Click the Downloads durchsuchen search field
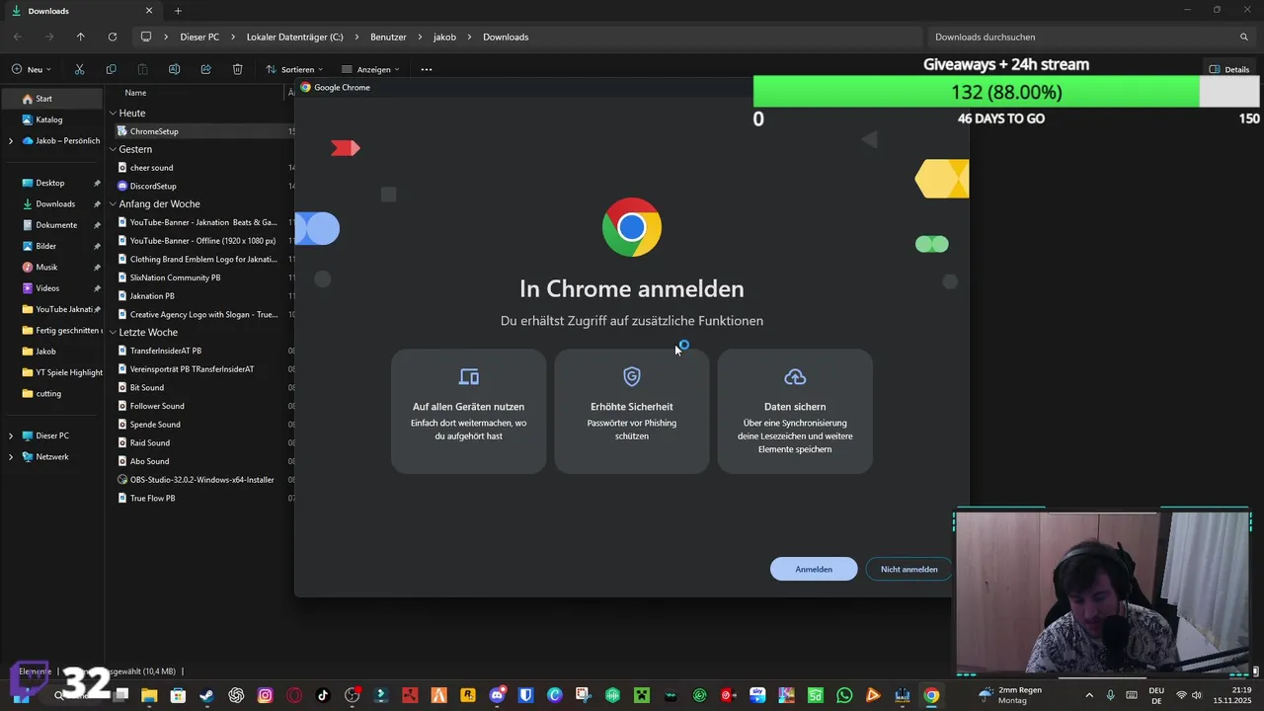Screen dimensions: 1264x711 pyautogui.click(x=1091, y=37)
